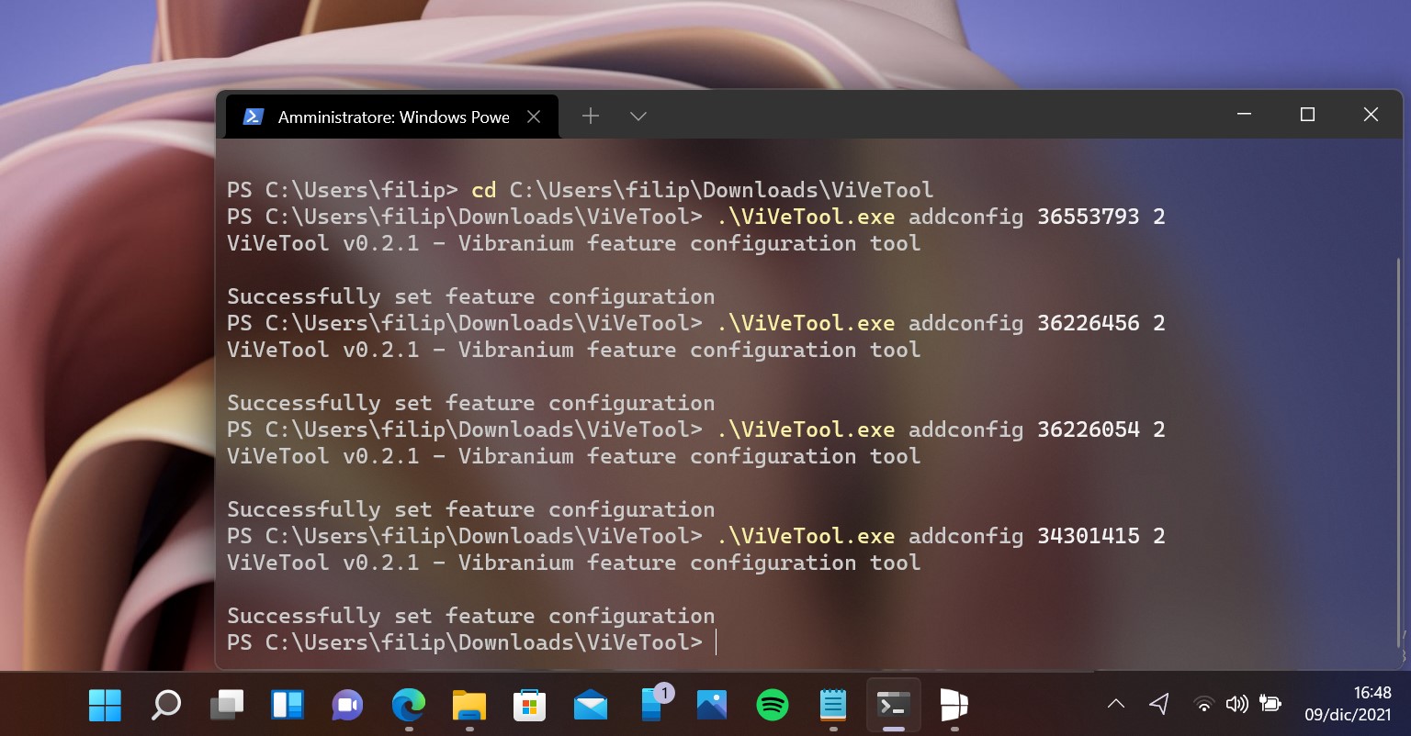Open Task View from the taskbar

point(226,705)
